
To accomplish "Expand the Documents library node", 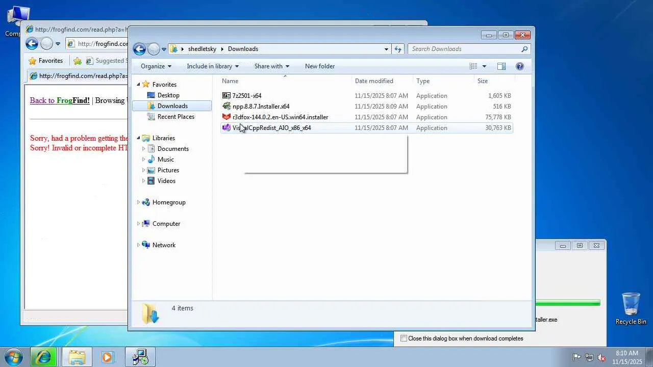I will pyautogui.click(x=143, y=149).
